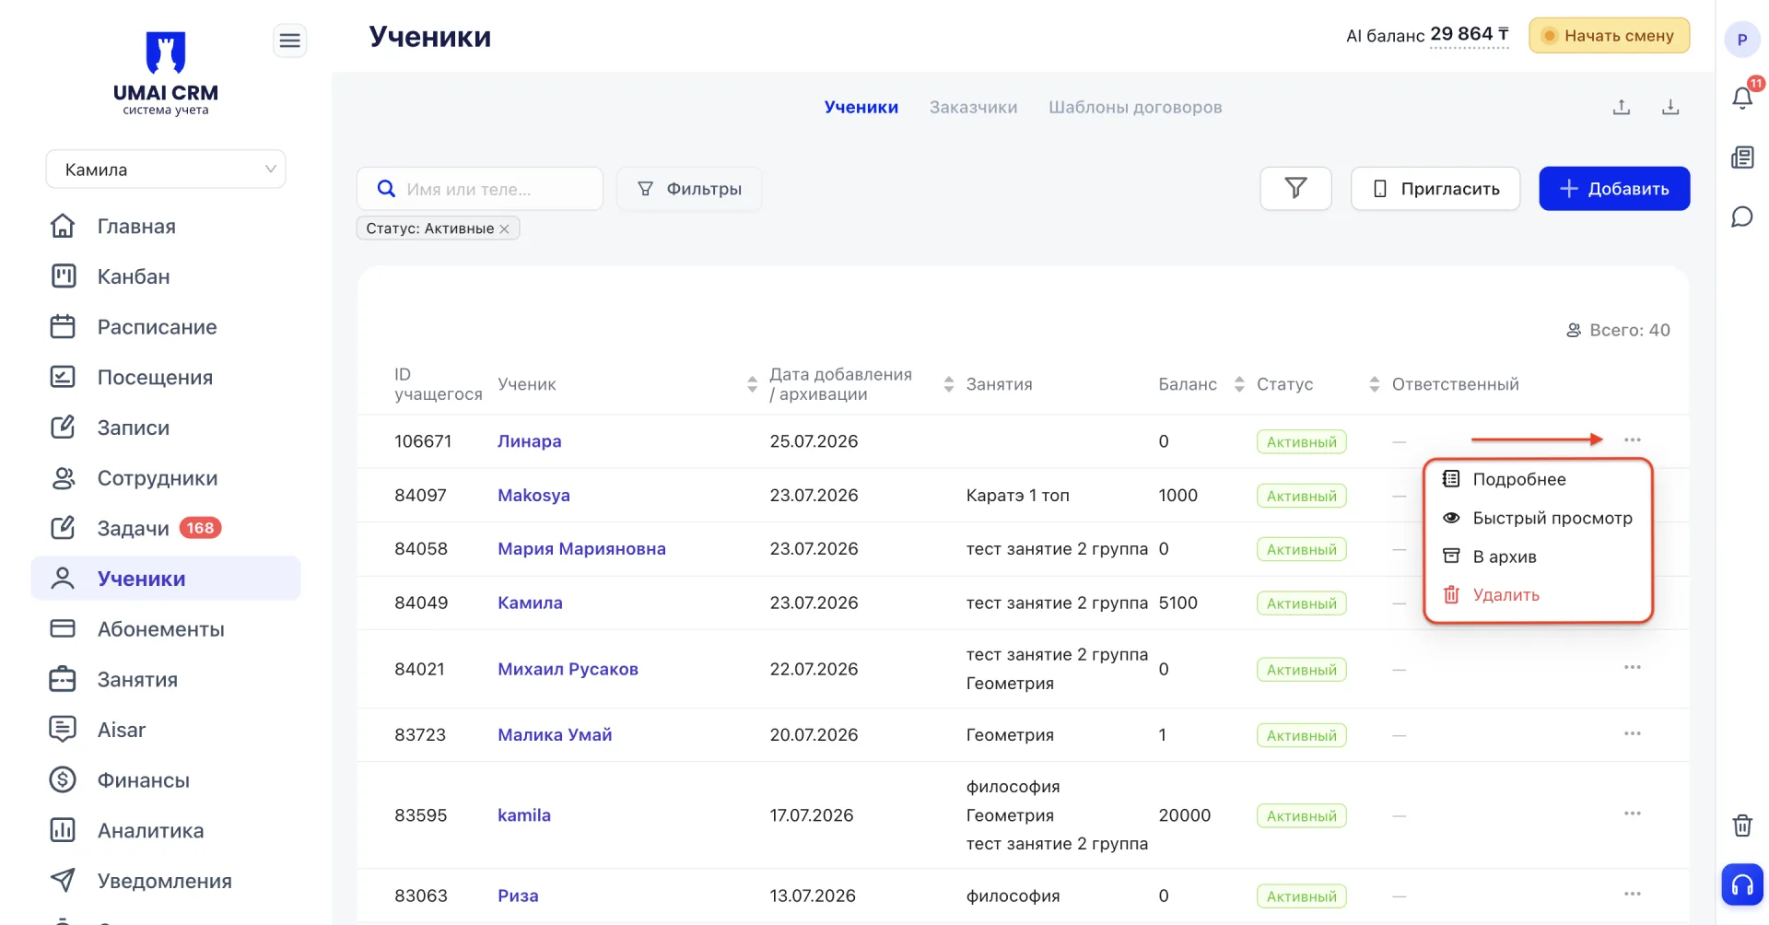Open Уведомления section
Screen dimensions: 1769x925
[x=164, y=882]
